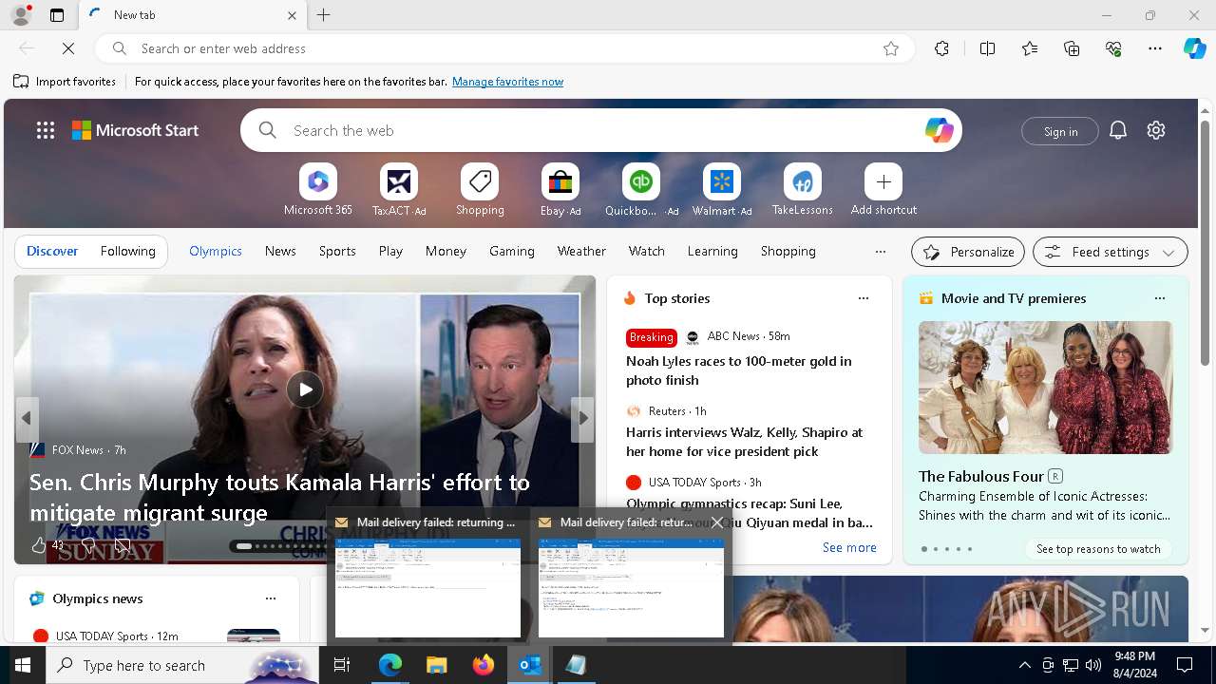Go to next carousel story

click(582, 418)
